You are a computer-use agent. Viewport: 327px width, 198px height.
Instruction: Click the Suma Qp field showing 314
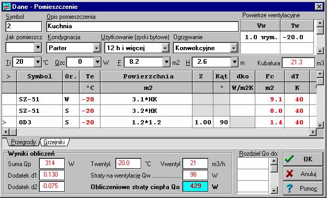(x=52, y=164)
